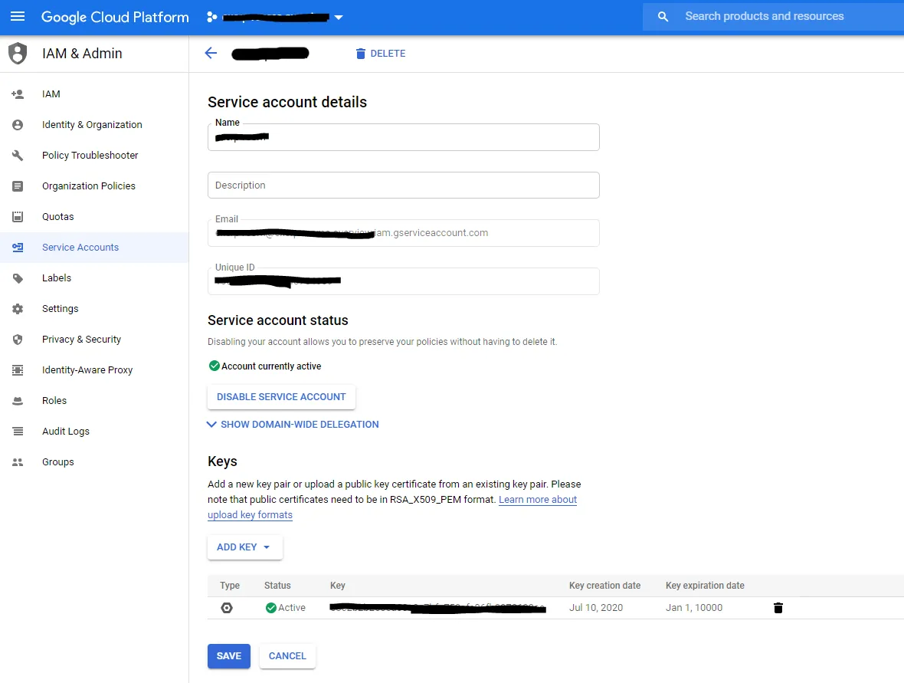Click the Key creation date column header
Image resolution: width=904 pixels, height=683 pixels.
[604, 586]
